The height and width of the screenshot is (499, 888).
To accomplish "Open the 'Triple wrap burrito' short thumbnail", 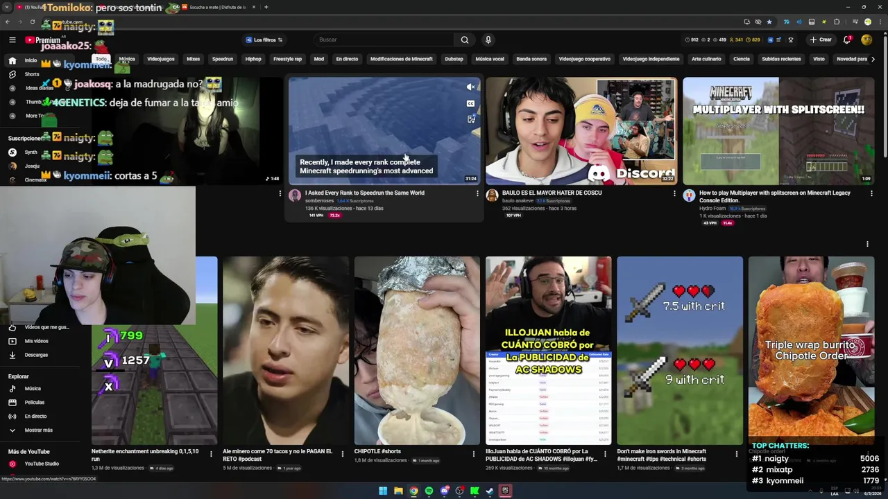I will (x=811, y=351).
